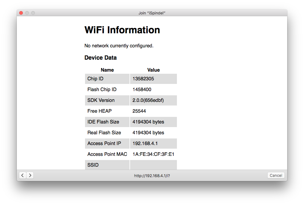The image size is (304, 205).
Task: Click the SSID row label
Action: 93,165
